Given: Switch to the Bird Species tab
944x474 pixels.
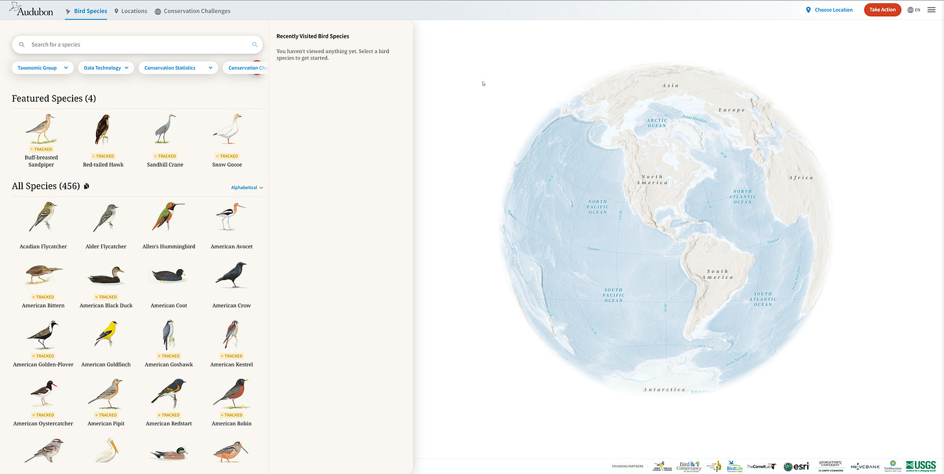Looking at the screenshot, I should point(86,11).
